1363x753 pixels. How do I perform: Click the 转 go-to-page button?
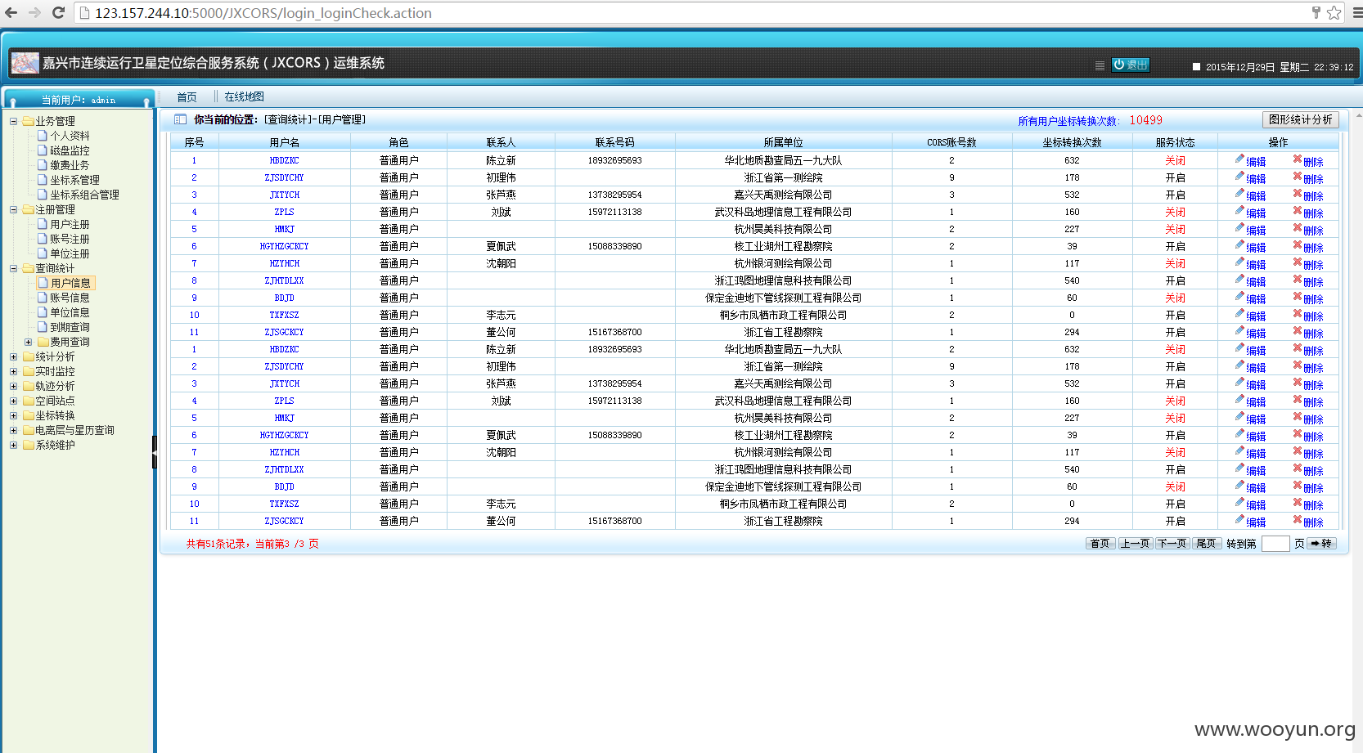click(1321, 543)
